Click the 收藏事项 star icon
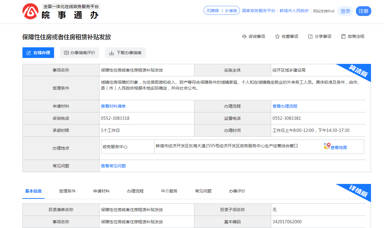Image resolution: width=384 pixels, height=228 pixels. (277, 37)
